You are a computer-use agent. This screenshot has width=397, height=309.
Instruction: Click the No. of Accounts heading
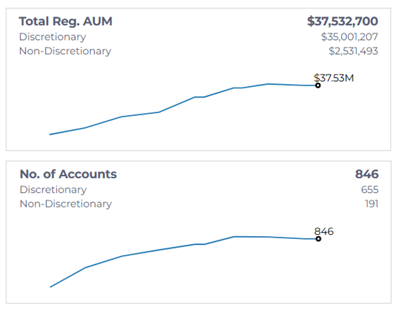coord(68,174)
